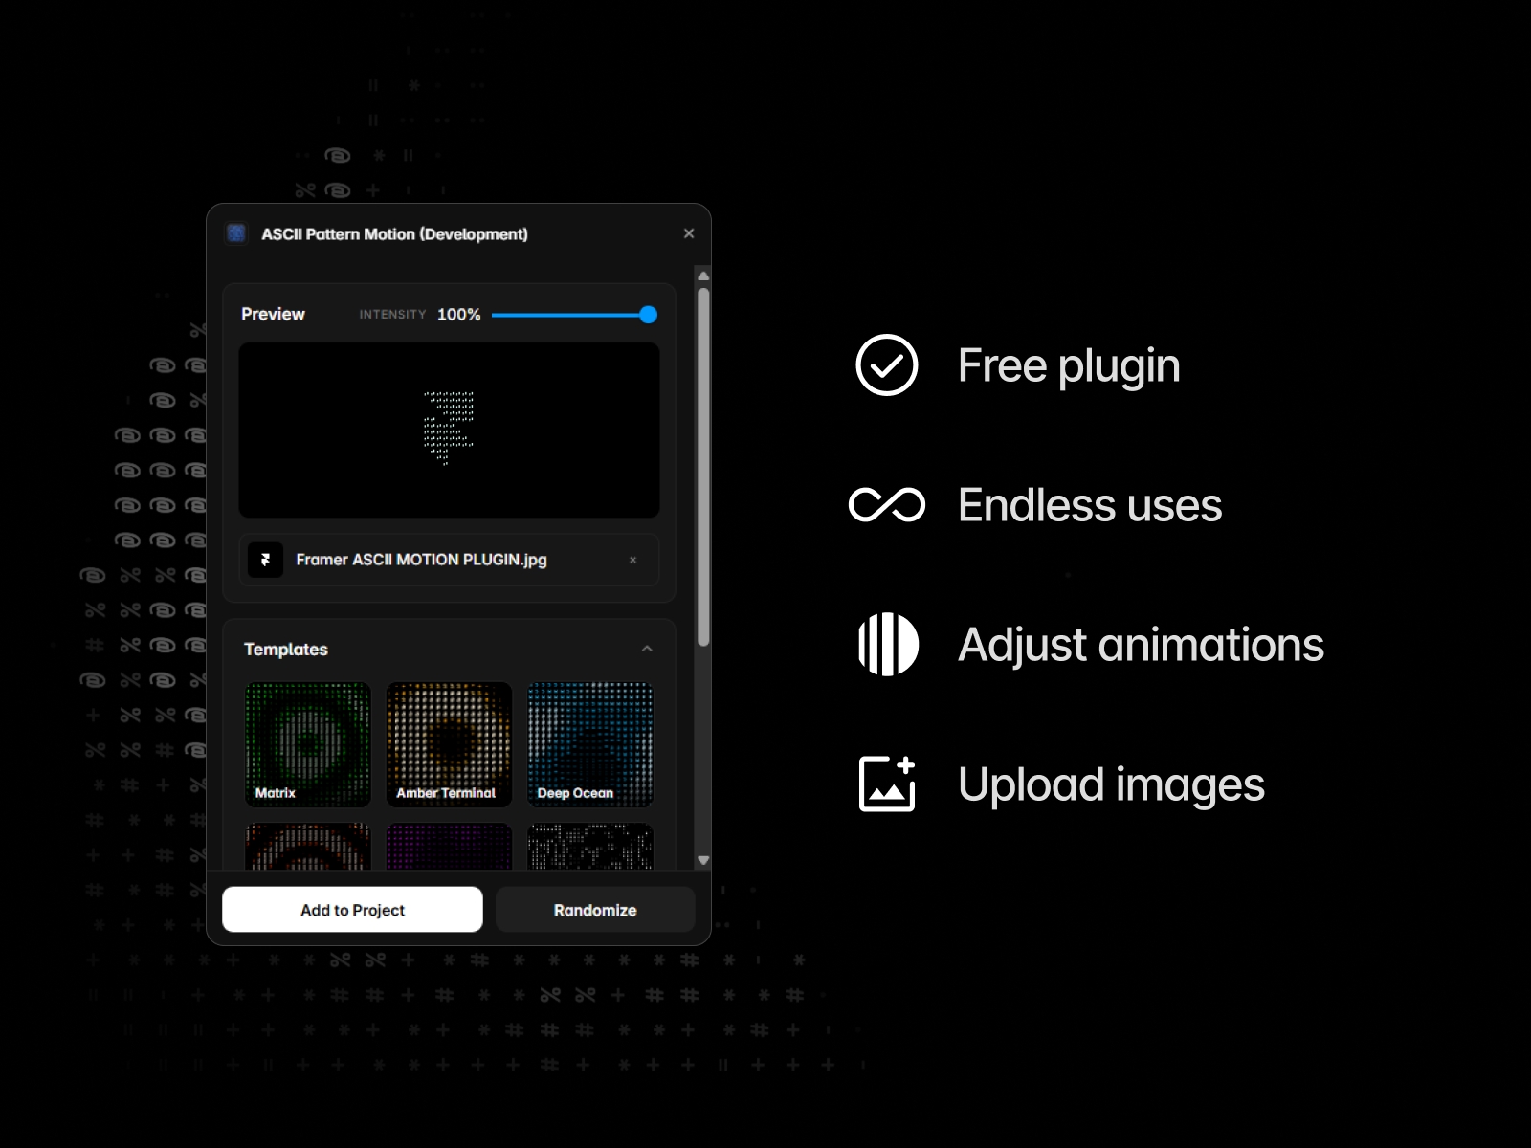Collapse the Templates section
Screen dimensions: 1531x1148
coord(647,649)
